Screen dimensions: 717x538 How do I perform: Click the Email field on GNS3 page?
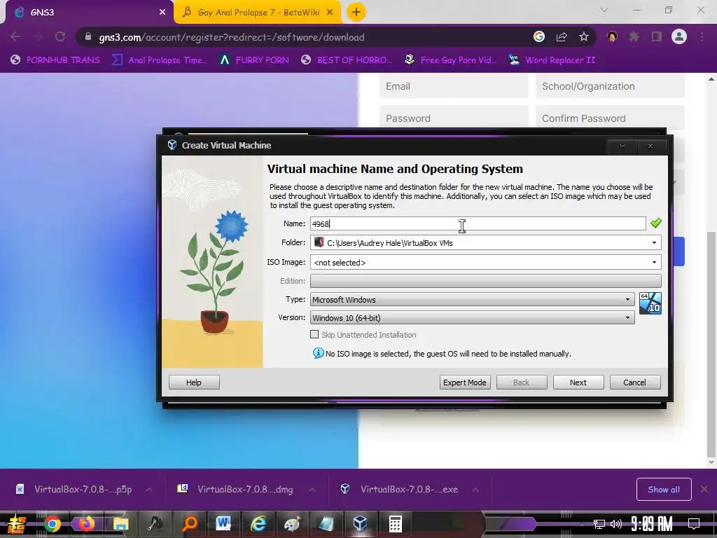click(454, 86)
